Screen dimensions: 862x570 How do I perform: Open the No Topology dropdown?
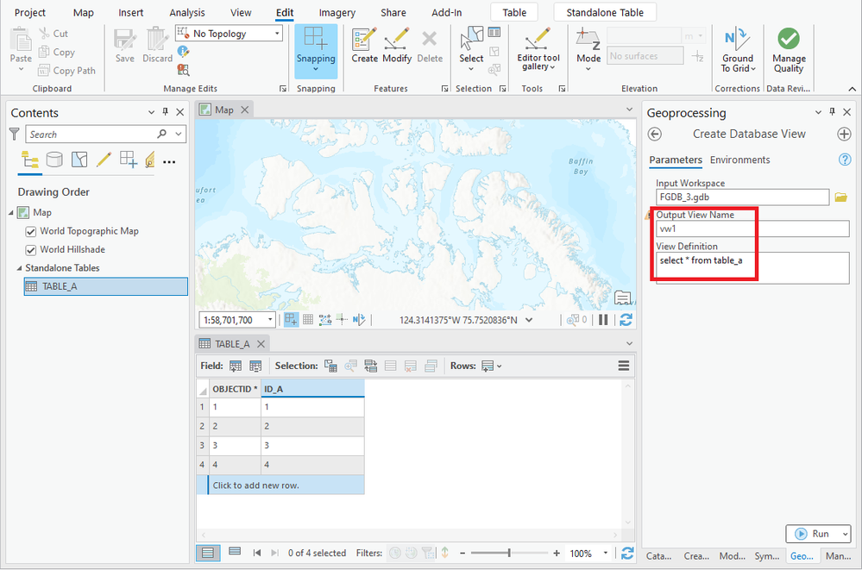pyautogui.click(x=277, y=34)
